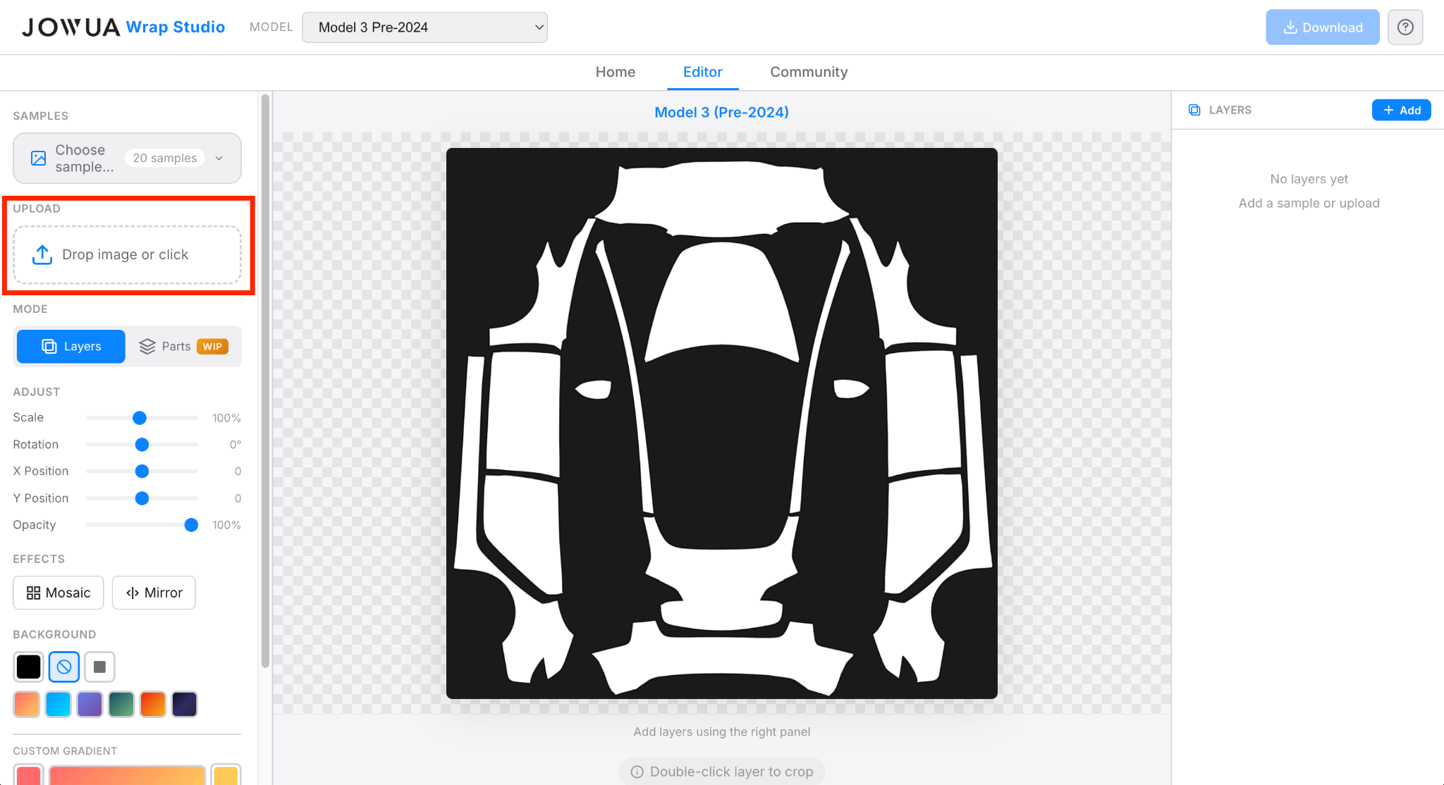Image resolution: width=1444 pixels, height=785 pixels.
Task: Click the Add layer button
Action: point(1401,110)
